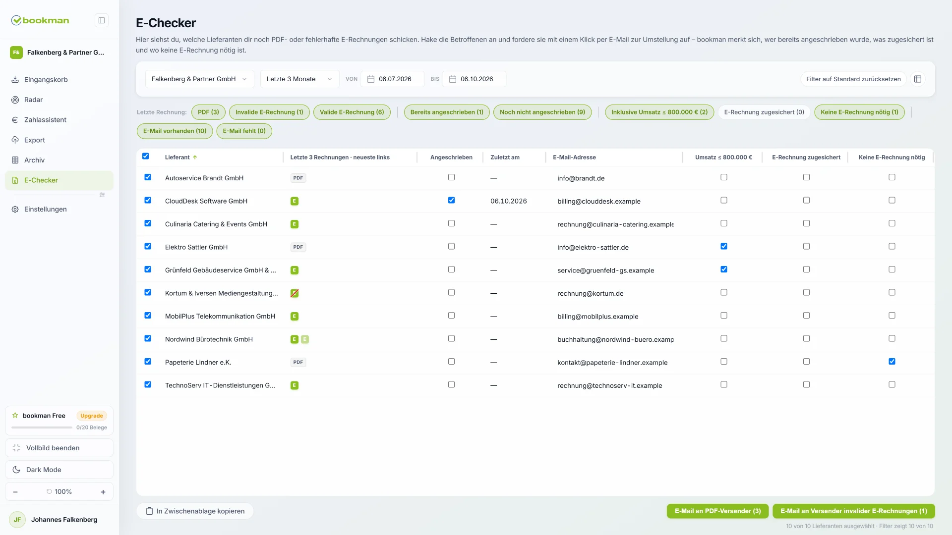This screenshot has width=952, height=535.
Task: Click the bookman logo
Action: click(x=40, y=20)
